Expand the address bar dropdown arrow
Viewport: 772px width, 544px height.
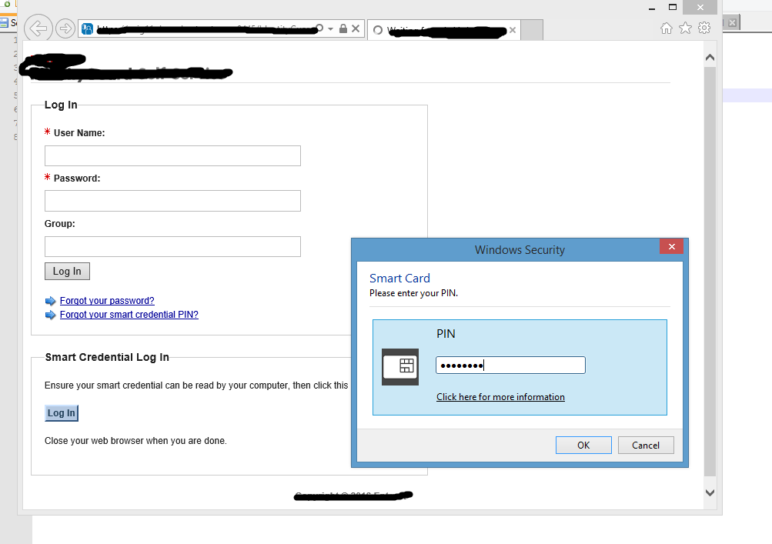[x=331, y=28]
